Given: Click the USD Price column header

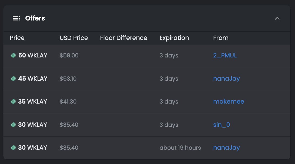Looking at the screenshot, I should [74, 38].
